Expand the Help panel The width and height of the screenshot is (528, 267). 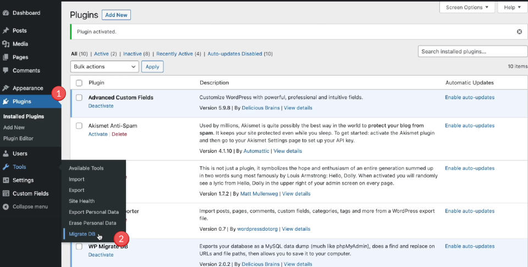[512, 7]
